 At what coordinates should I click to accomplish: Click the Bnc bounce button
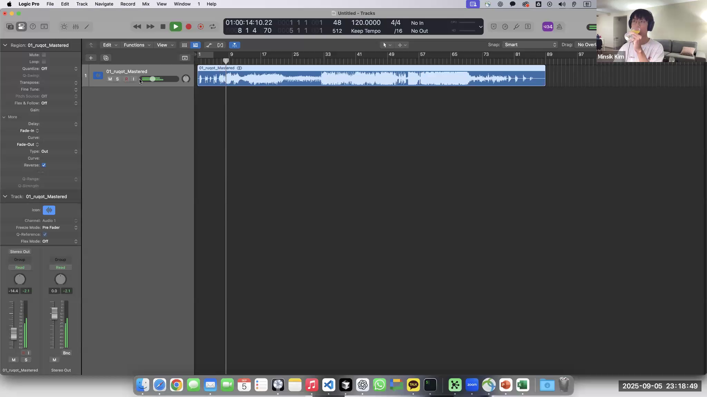[x=67, y=353]
